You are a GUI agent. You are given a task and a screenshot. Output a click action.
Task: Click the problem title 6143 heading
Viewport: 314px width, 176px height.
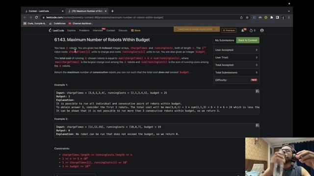[102, 40]
